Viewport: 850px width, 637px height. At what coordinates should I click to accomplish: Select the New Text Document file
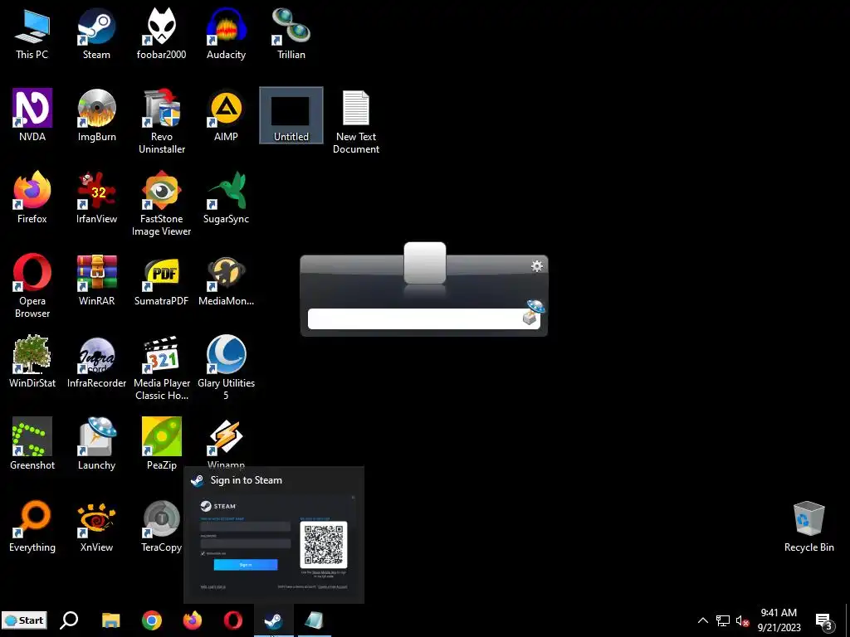356,122
